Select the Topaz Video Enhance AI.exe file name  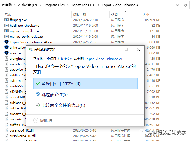(x=31, y=42)
